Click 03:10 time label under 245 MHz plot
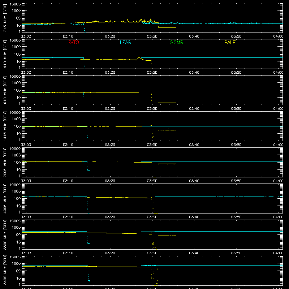The height and width of the screenshot is (289, 289). coord(68,36)
